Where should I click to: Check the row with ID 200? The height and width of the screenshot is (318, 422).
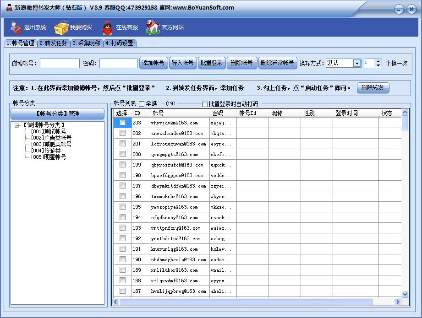[x=122, y=154]
